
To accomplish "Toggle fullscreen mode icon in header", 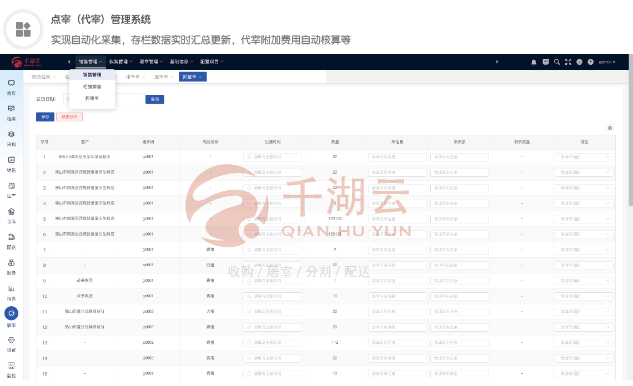I will click(568, 62).
